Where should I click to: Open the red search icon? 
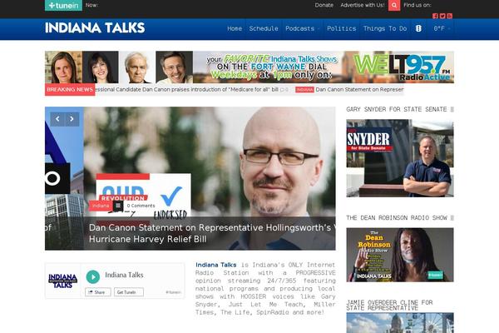[x=394, y=5]
